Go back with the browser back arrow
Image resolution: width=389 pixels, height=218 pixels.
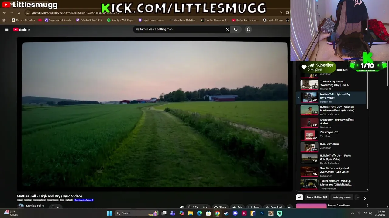click(x=4, y=13)
